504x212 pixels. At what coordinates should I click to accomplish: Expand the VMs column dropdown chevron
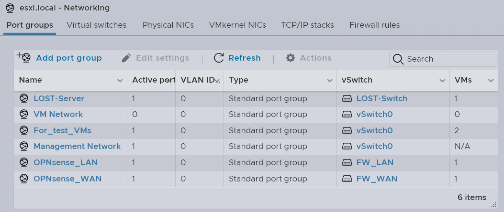click(491, 81)
